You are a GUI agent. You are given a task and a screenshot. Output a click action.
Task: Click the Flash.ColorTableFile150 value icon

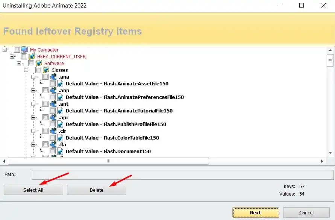[60, 138]
